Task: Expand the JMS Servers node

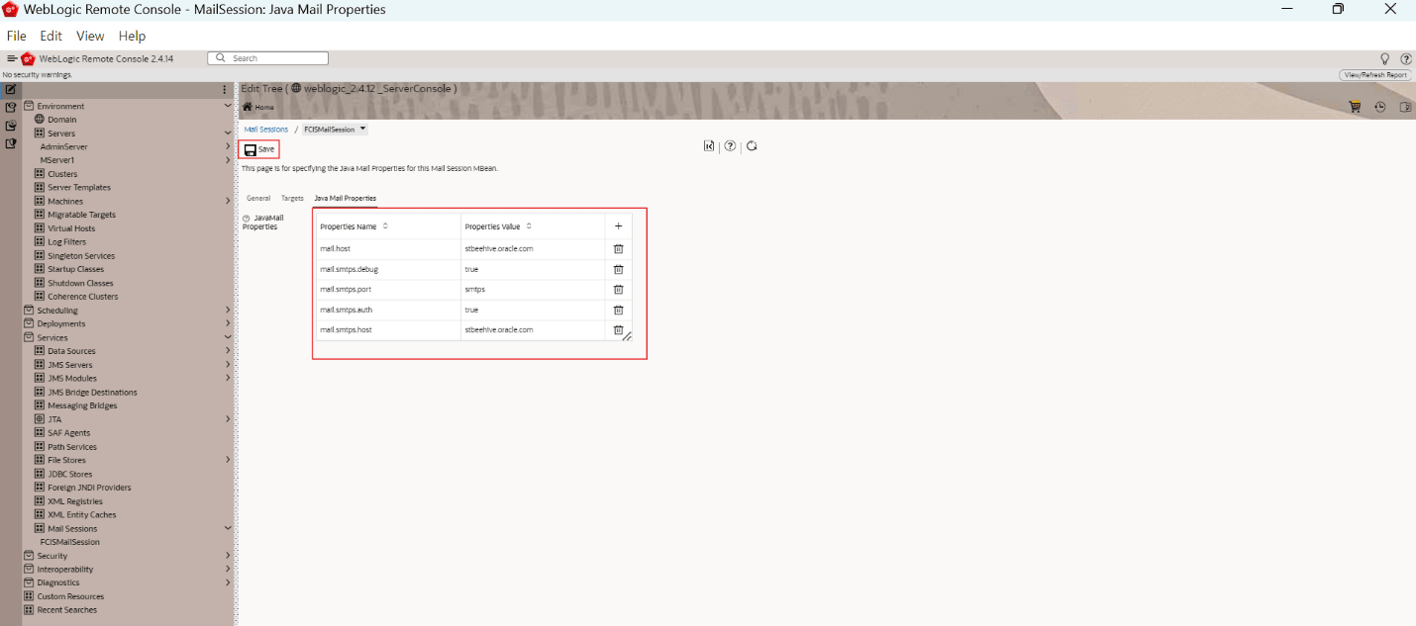Action: click(x=228, y=365)
